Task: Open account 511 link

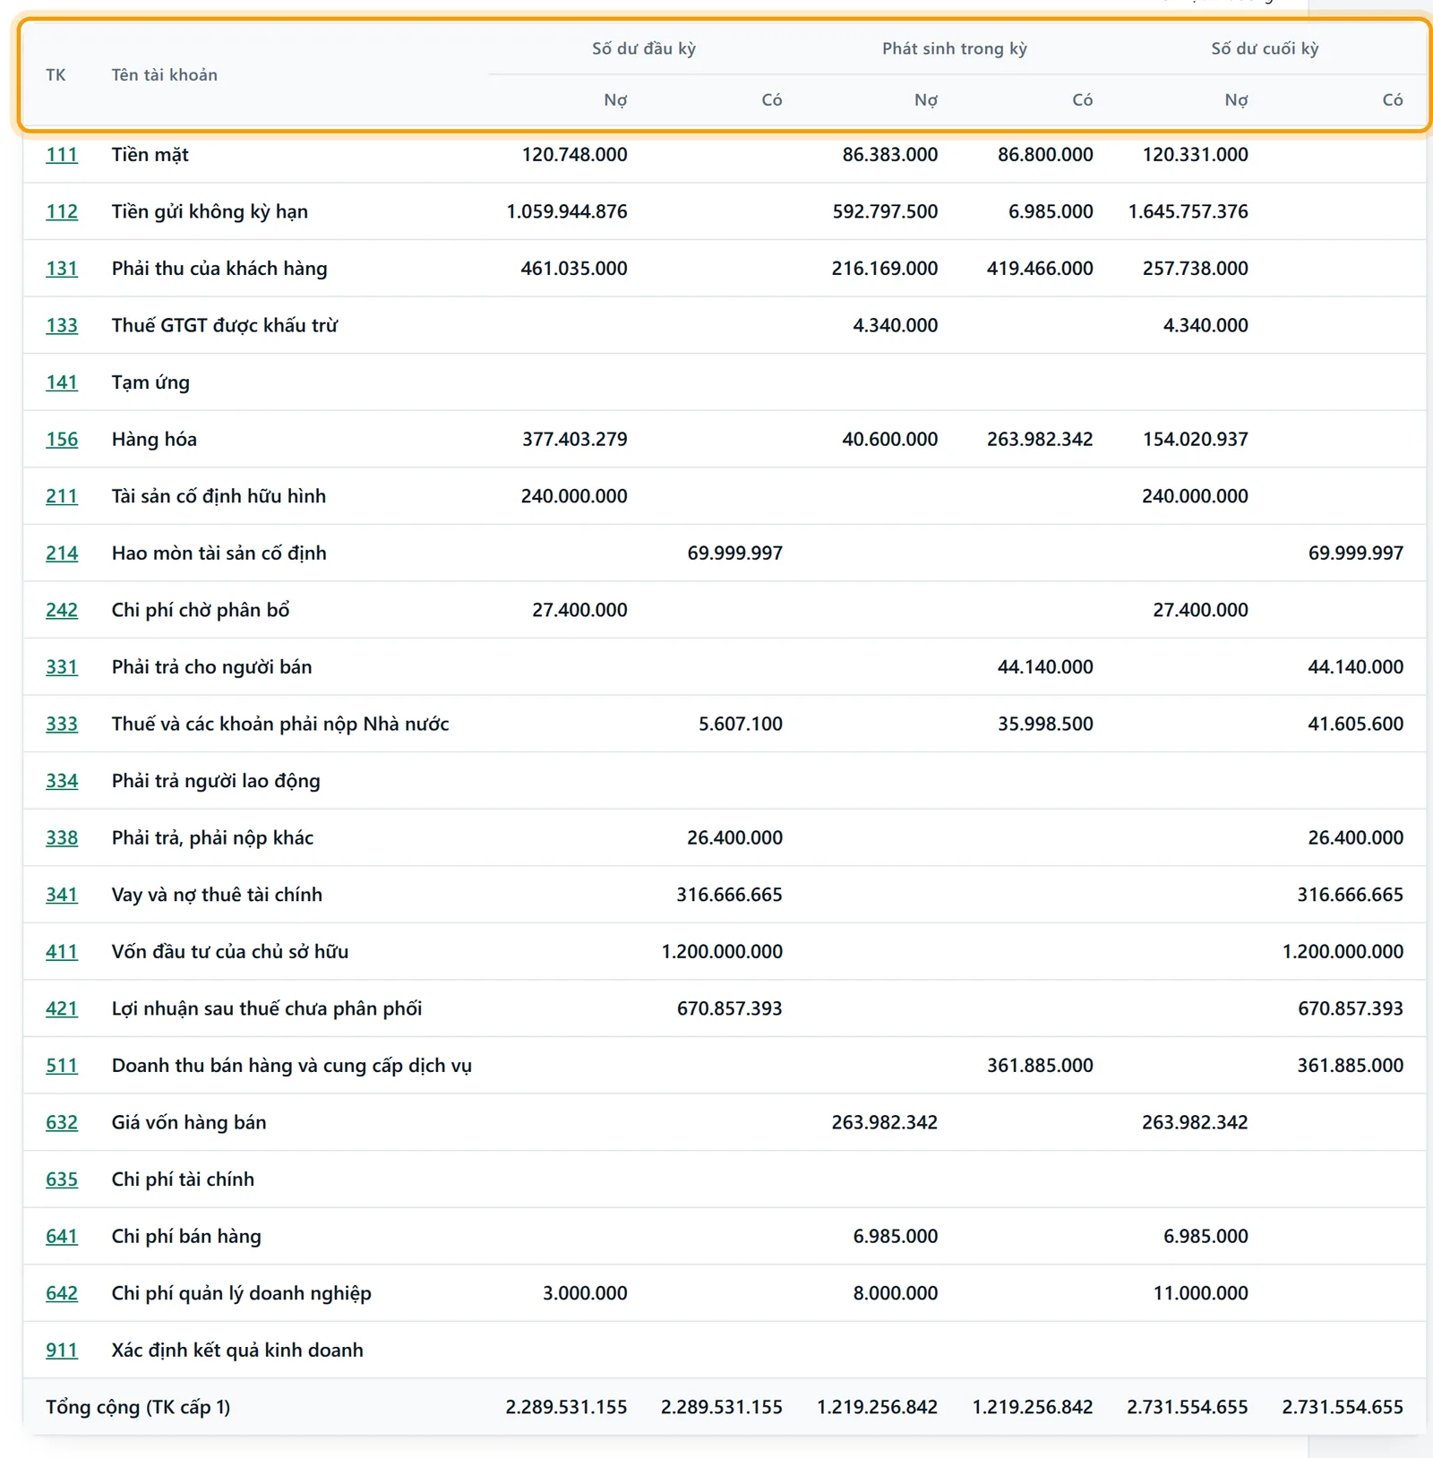Action: coord(62,1066)
